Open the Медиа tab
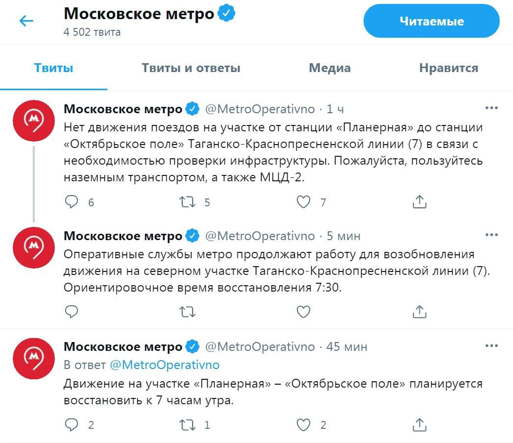Screen dimensions: 513x443 [x=329, y=68]
